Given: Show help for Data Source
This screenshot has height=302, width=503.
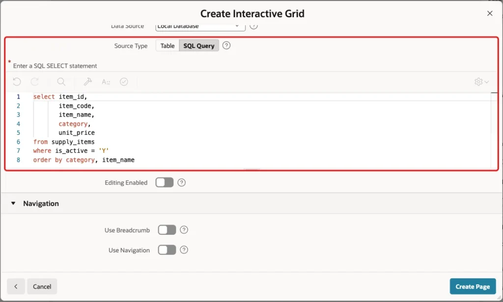Looking at the screenshot, I should (253, 26).
